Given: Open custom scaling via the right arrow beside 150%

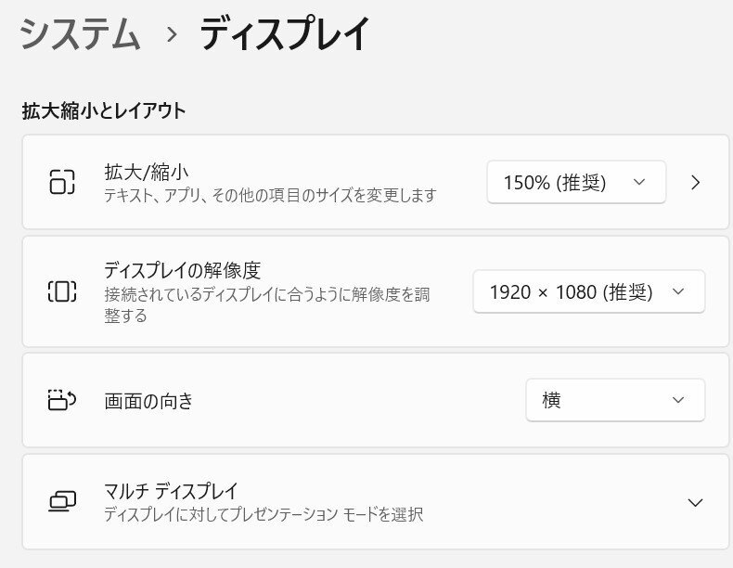Looking at the screenshot, I should 696,183.
